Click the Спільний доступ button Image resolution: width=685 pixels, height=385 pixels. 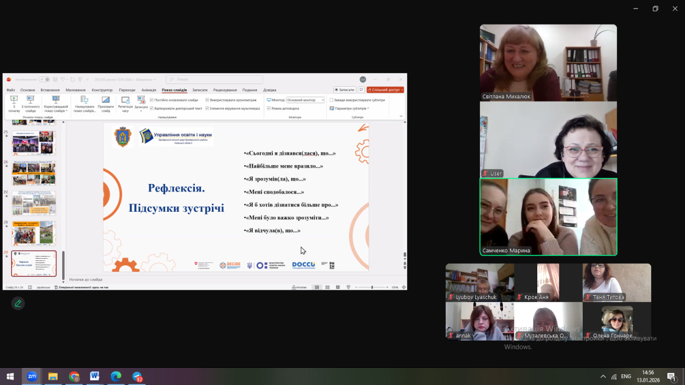[385, 90]
